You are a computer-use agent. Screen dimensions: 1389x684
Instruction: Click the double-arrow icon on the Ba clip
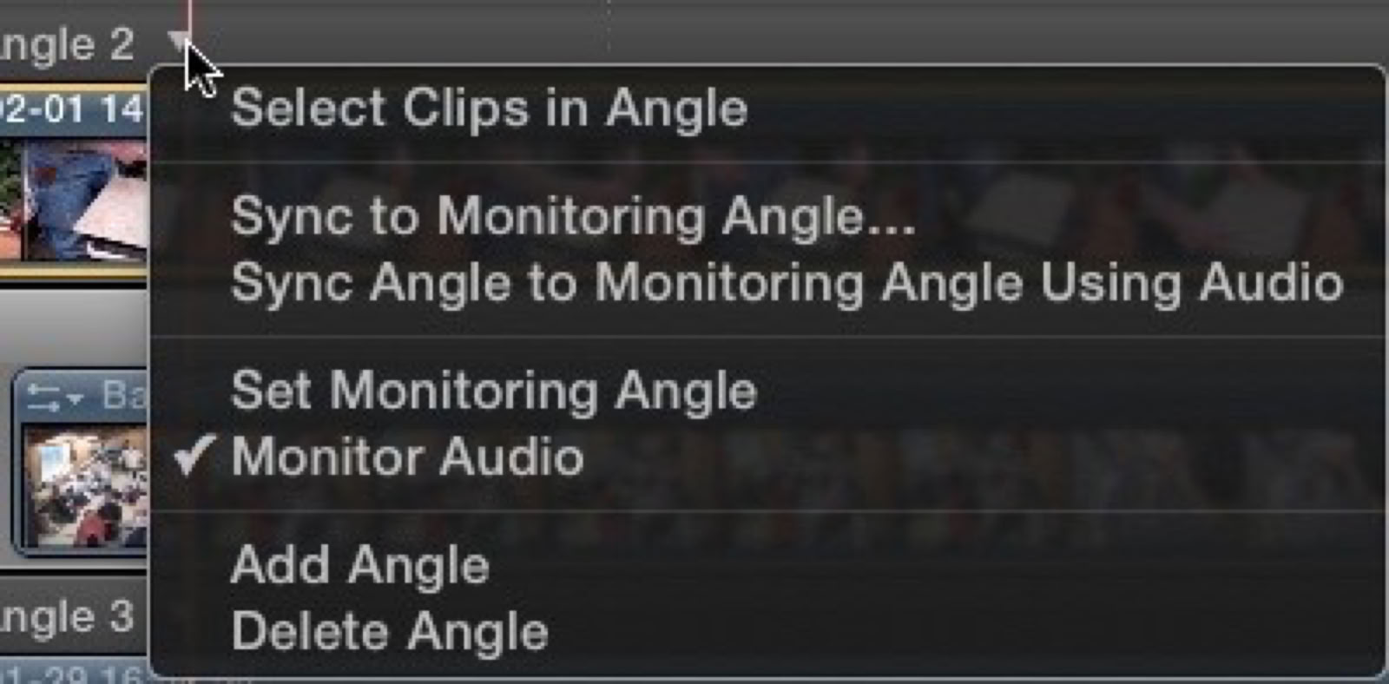43,398
